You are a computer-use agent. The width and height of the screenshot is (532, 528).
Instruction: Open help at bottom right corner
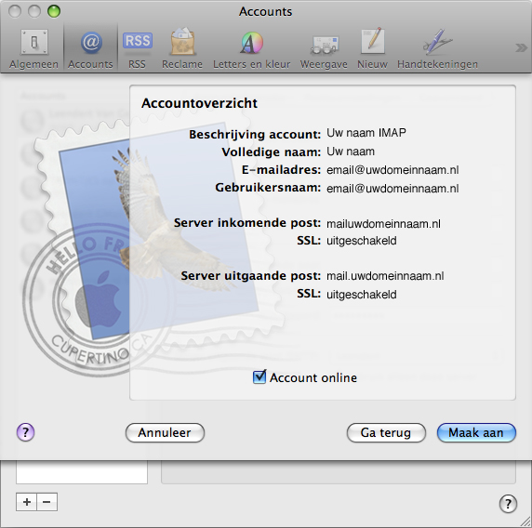[x=508, y=504]
